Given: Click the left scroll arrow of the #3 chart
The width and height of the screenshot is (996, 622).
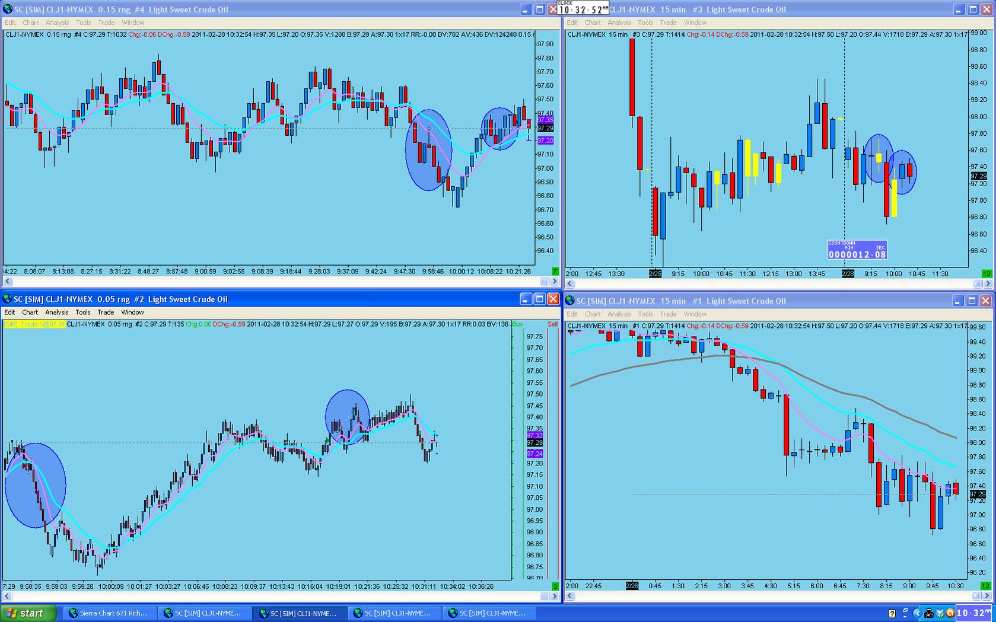Looking at the screenshot, I should point(569,283).
